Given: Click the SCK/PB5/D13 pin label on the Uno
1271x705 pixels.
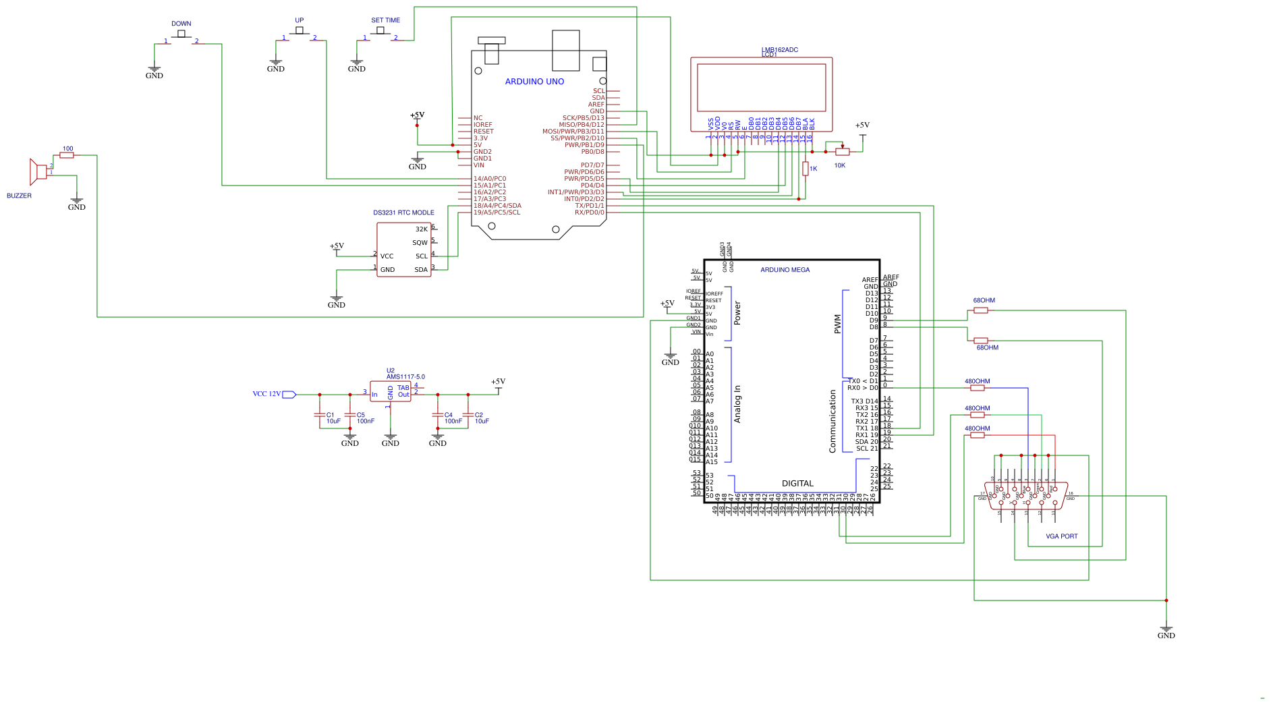Looking at the screenshot, I should tap(584, 118).
